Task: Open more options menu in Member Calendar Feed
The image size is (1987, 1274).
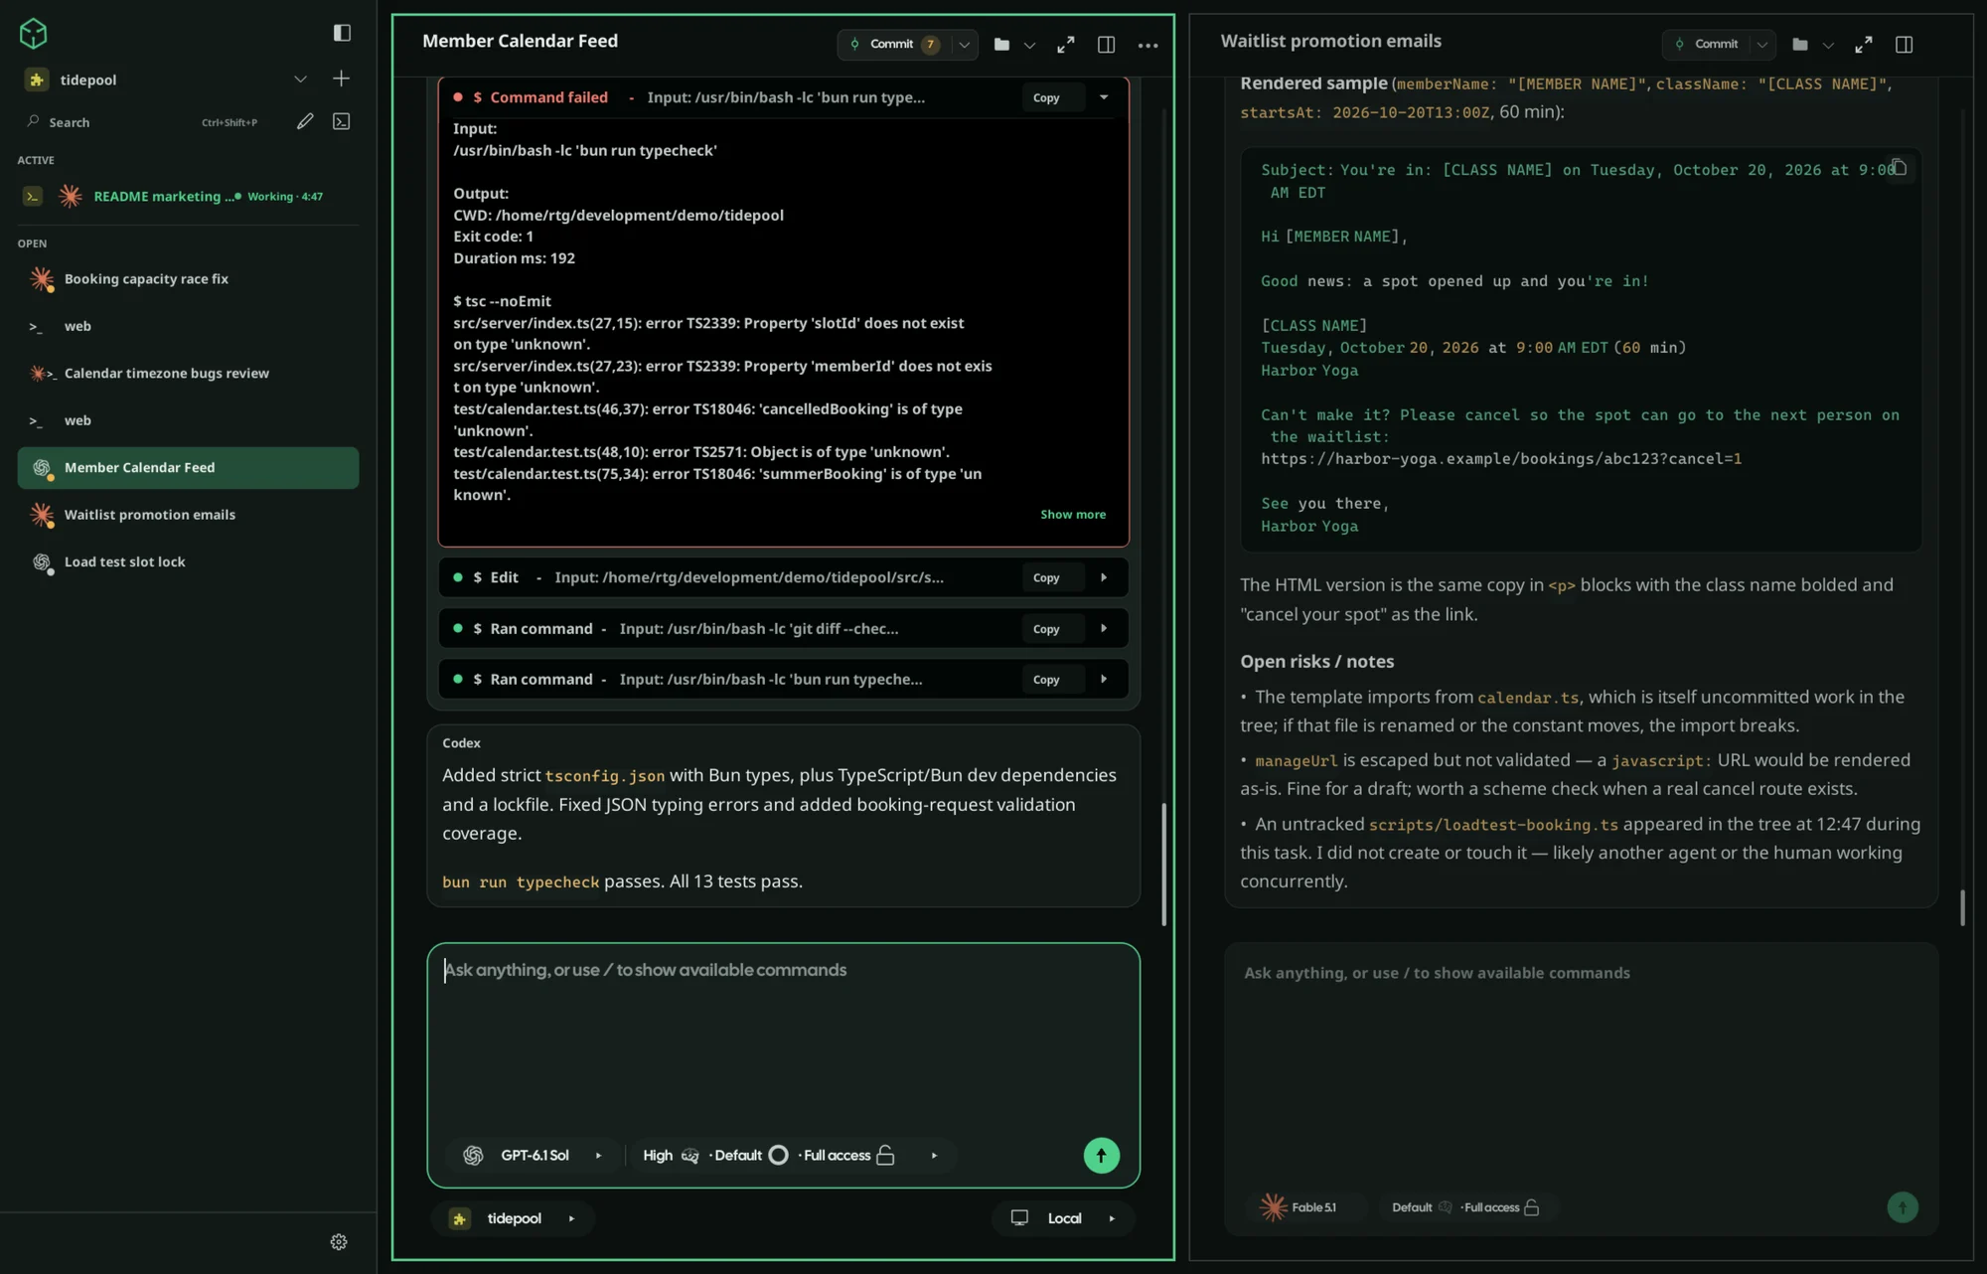Action: (1147, 45)
